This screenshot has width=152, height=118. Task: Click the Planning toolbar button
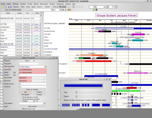point(16,7)
